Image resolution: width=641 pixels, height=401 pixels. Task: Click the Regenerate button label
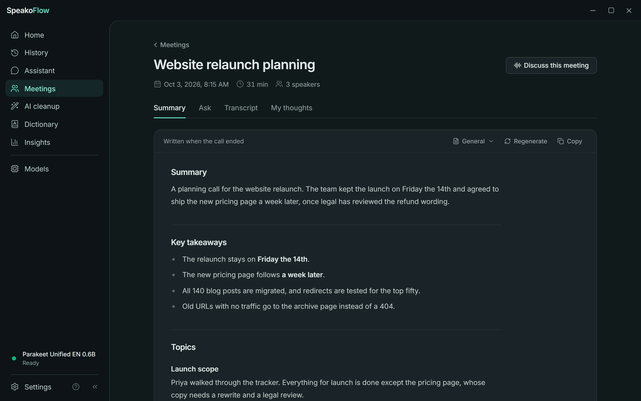pyautogui.click(x=530, y=141)
